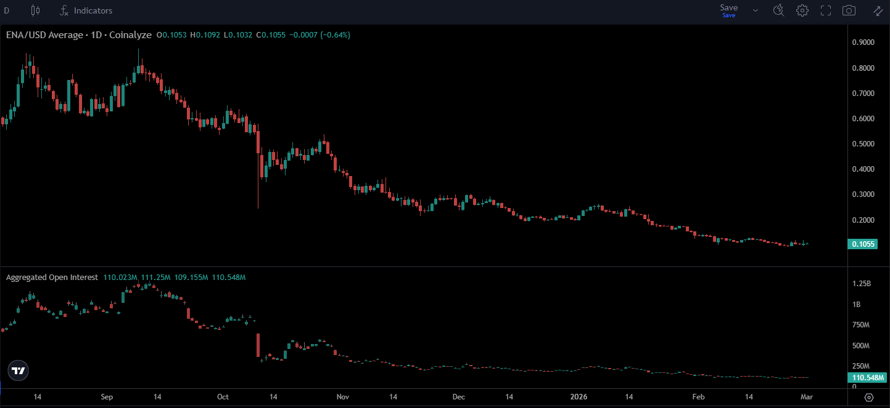
Task: Open time axis settings gear at bottom-right
Action: point(869,397)
